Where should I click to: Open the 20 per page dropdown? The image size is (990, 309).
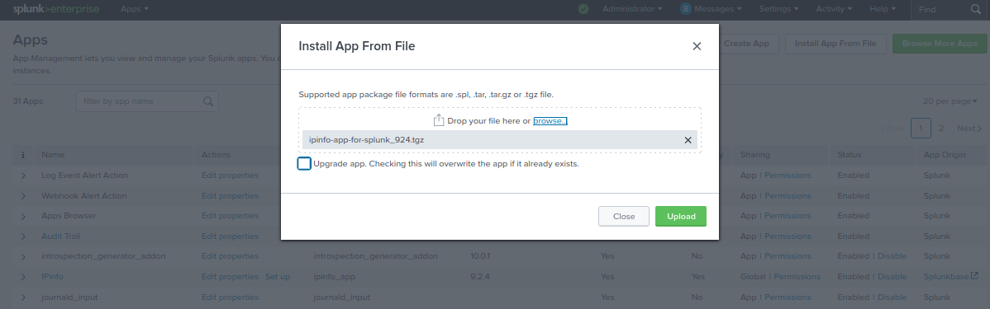tap(950, 101)
